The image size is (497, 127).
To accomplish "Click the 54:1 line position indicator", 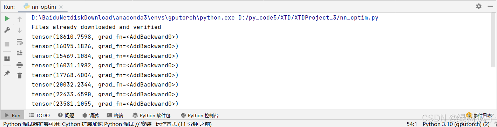I will click(411, 124).
